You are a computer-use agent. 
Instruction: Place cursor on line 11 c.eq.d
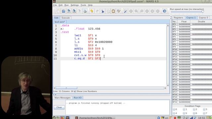point(79,59)
